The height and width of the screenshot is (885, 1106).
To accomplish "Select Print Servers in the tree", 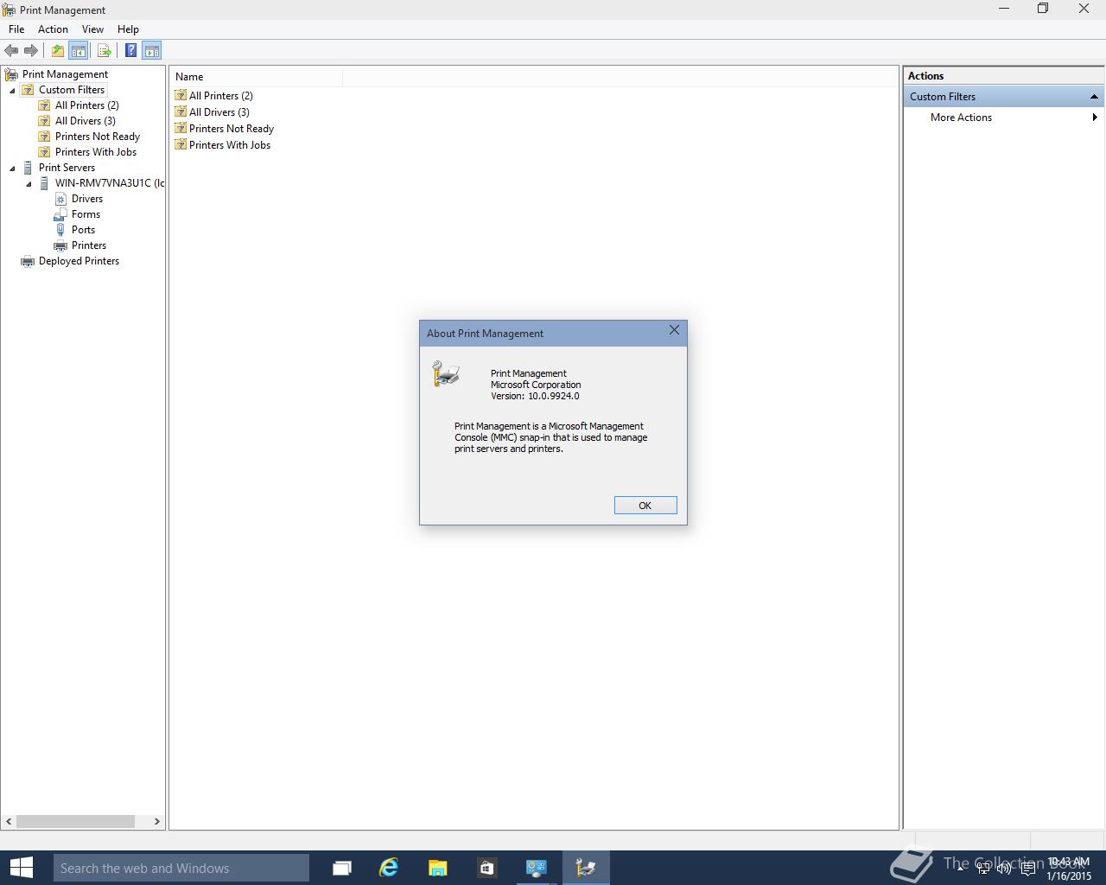I will [67, 168].
